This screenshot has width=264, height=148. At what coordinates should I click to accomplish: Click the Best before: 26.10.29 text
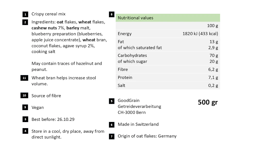[x=53, y=119]
